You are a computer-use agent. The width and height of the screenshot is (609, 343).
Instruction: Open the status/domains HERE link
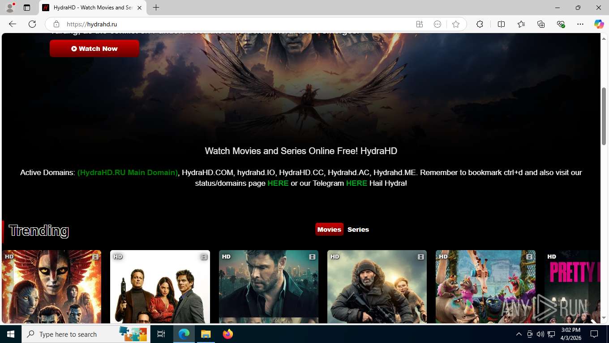pyautogui.click(x=278, y=183)
